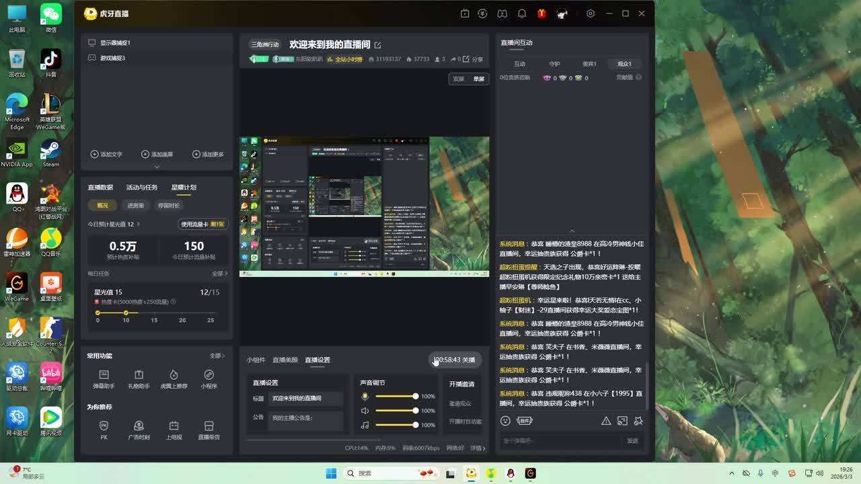This screenshot has width=861, height=484.
Task: Expand 详情 stats in status bar
Action: click(478, 448)
